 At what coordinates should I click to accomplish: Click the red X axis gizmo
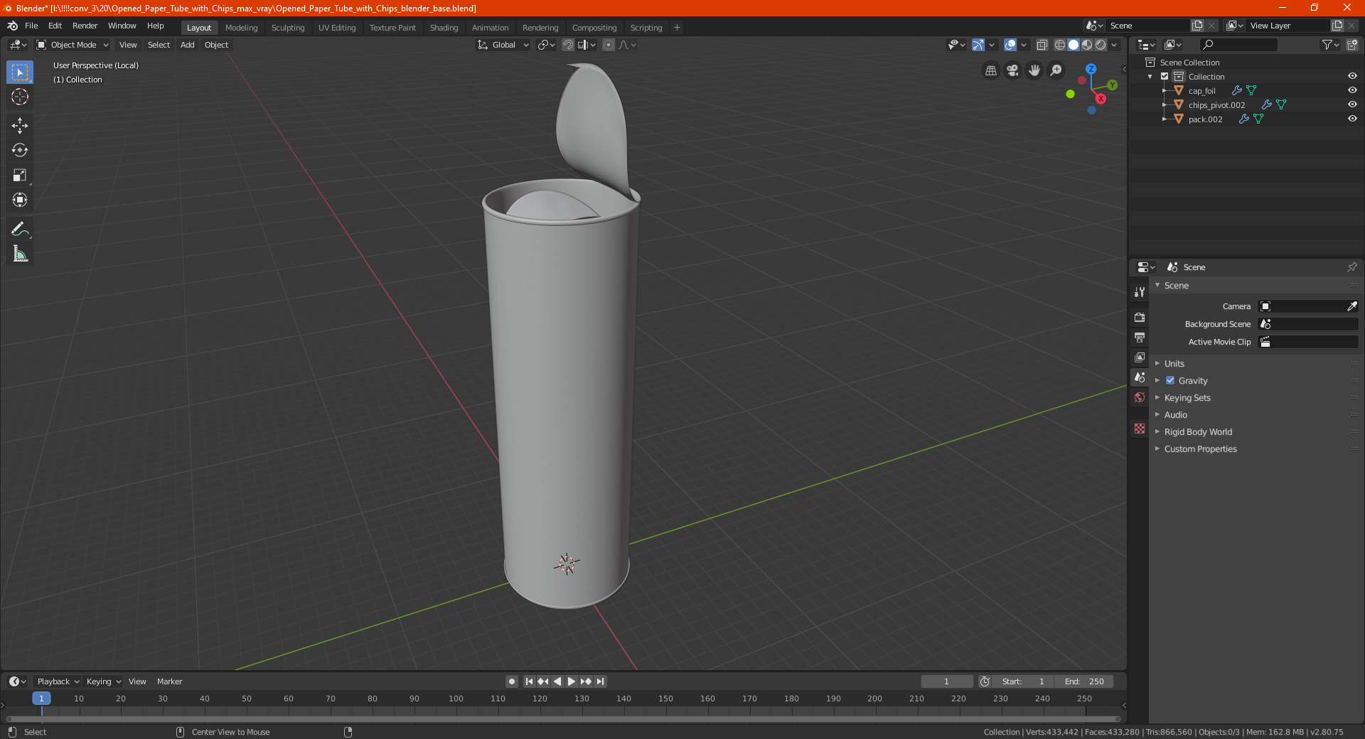point(1101,99)
